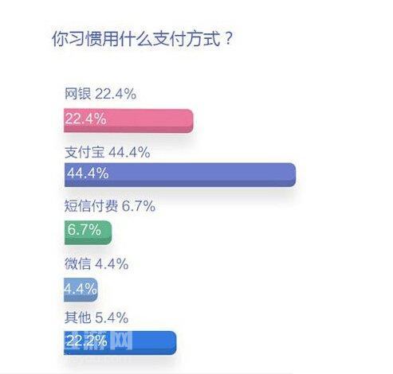Click the white 22.4% value inside pink bar
Image resolution: width=393 pixels, height=374 pixels.
pos(85,119)
